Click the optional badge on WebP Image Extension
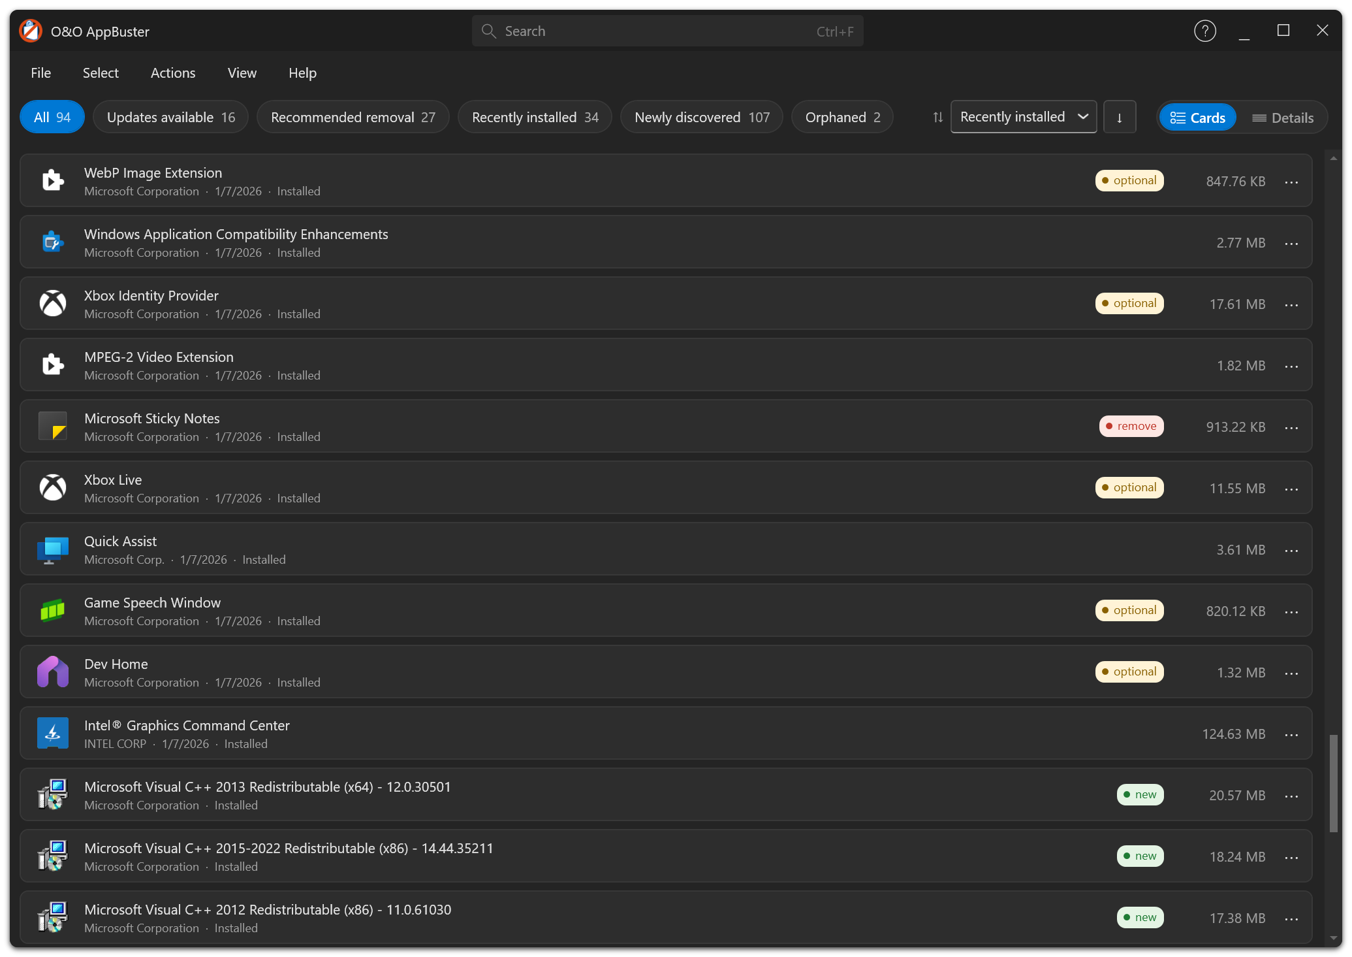The width and height of the screenshot is (1352, 957). pyautogui.click(x=1129, y=180)
